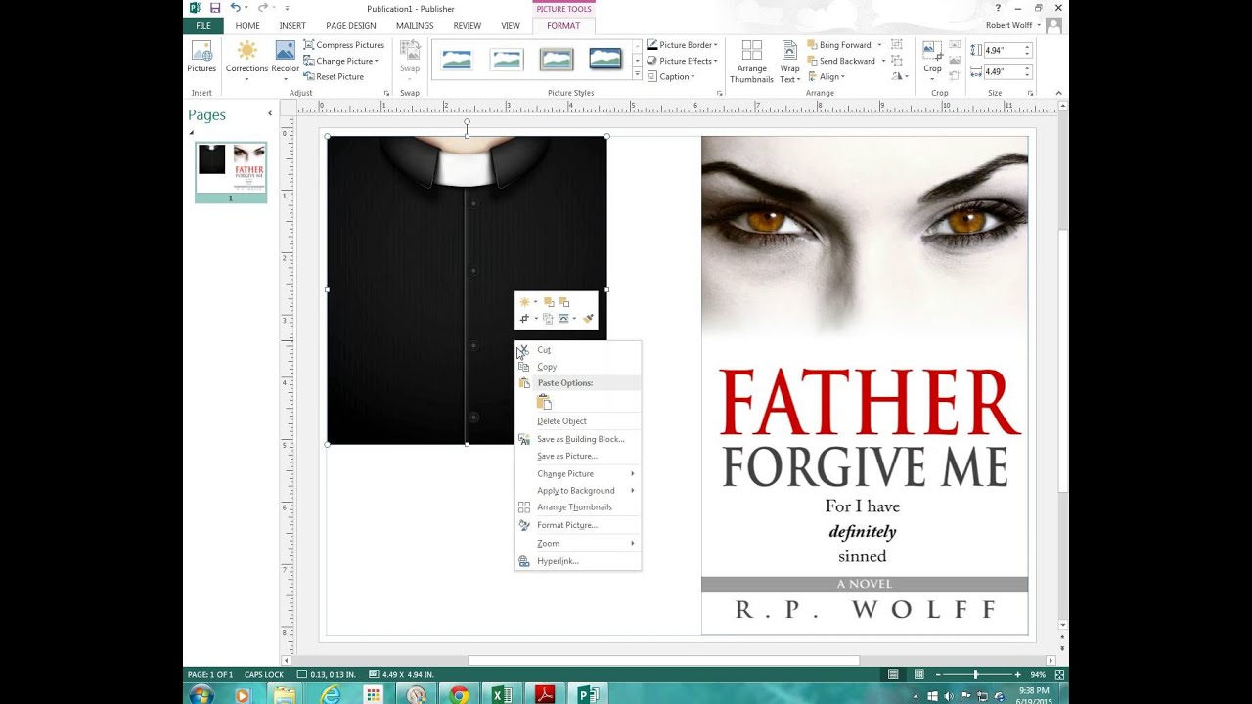Click the fit whole page icon

click(1059, 675)
